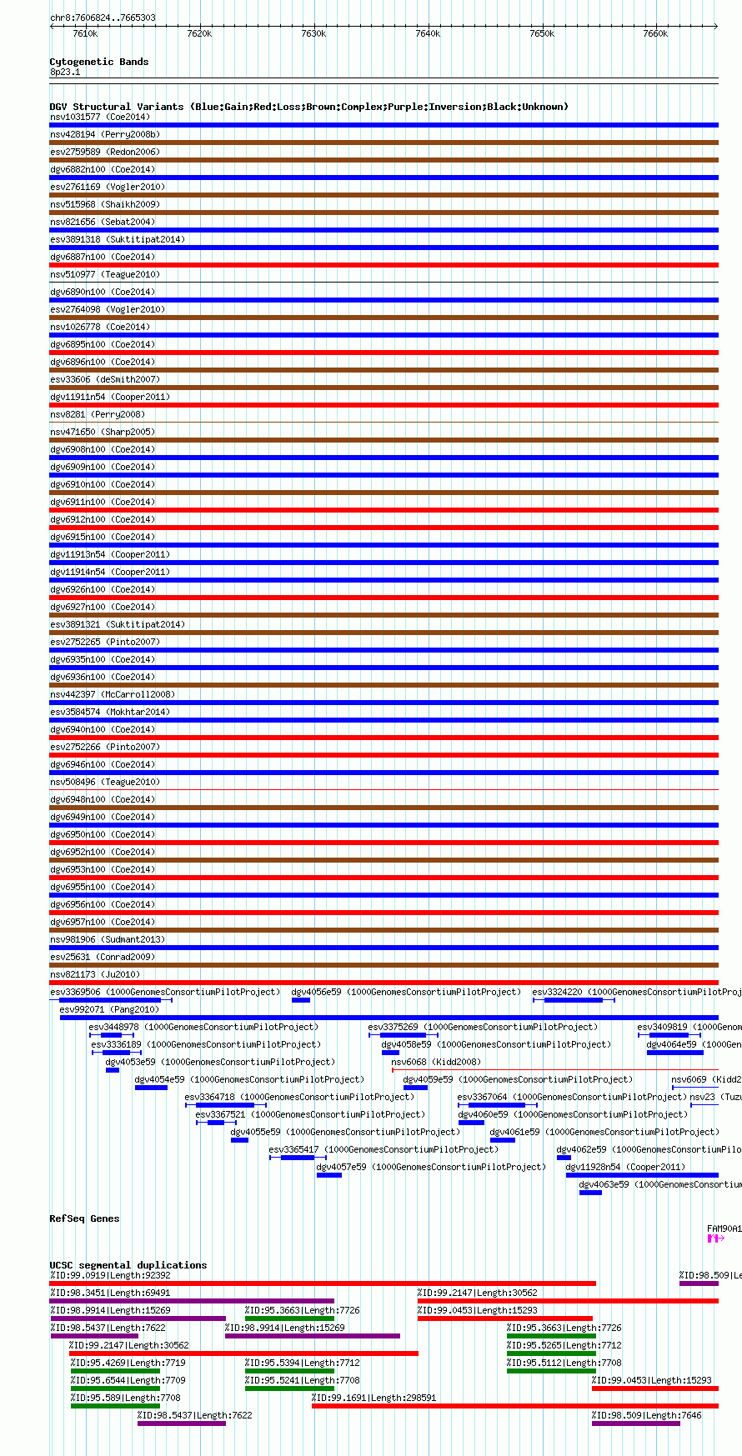
Task: Select duplication %ID:95.5394|Length:7712
Action: coord(303,1363)
